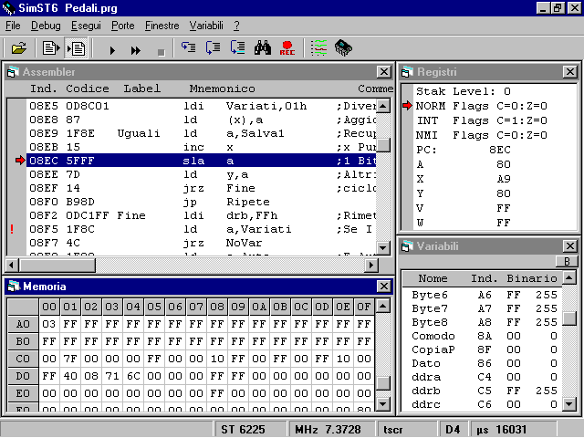The width and height of the screenshot is (584, 438).
Task: Select assembler line 08F0 jp Ripete
Action: pos(201,202)
